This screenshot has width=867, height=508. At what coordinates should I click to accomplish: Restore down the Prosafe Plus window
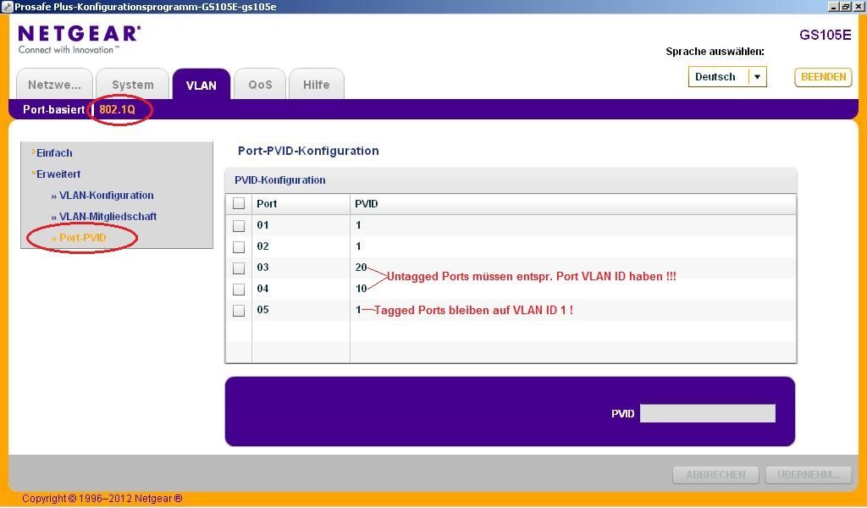click(846, 7)
